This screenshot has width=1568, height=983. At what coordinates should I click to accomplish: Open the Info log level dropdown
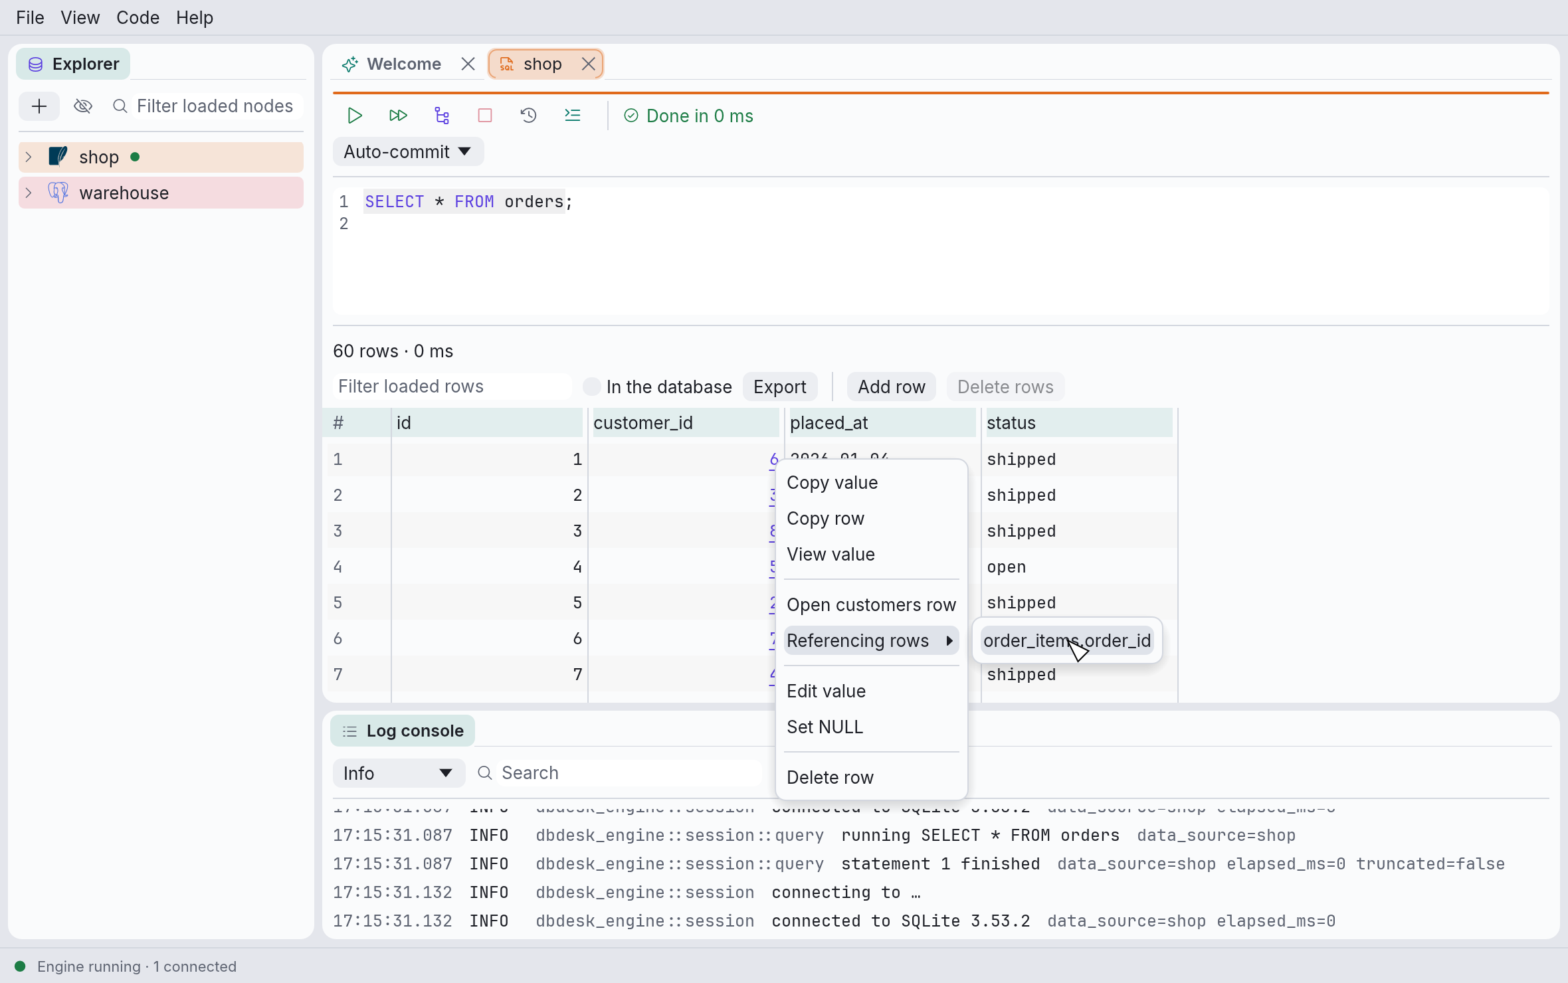pos(399,773)
